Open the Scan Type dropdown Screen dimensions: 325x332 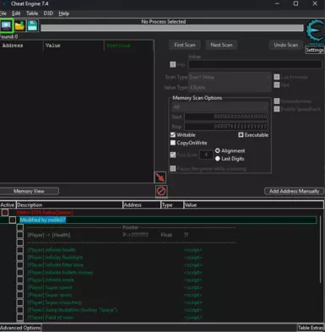(230, 77)
